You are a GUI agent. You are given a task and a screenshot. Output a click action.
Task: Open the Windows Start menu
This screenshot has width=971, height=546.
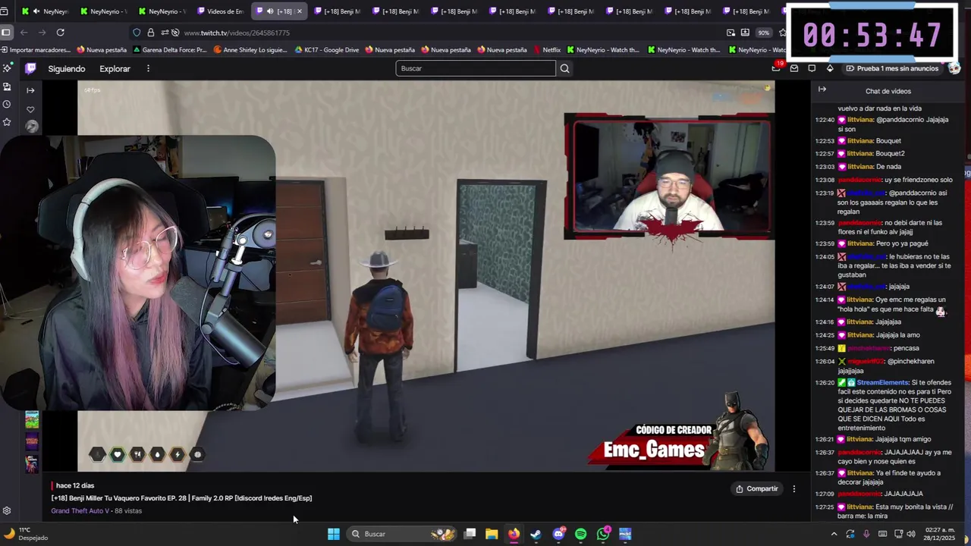point(334,534)
